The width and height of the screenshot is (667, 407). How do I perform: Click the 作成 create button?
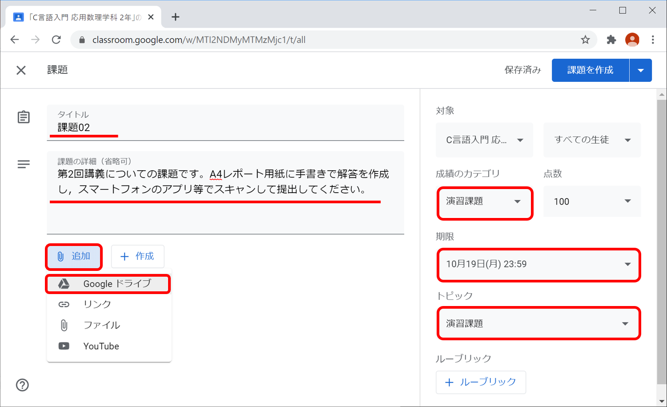click(x=138, y=256)
